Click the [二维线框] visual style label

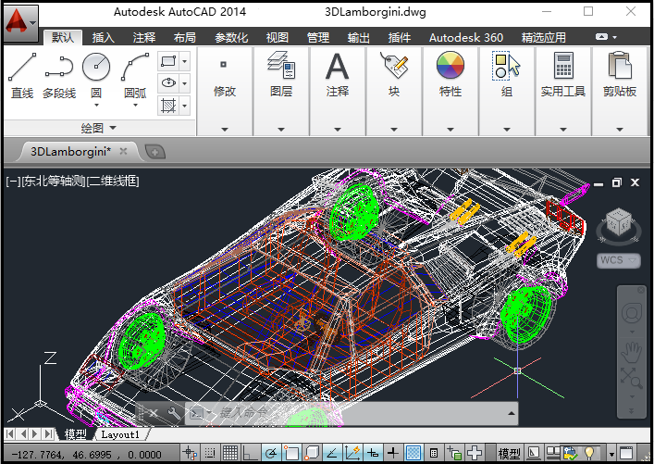(113, 181)
